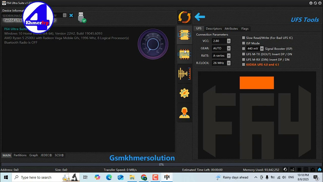Open Google Chrome from taskbar
Viewport: 323px width, 182px height.
point(144,177)
